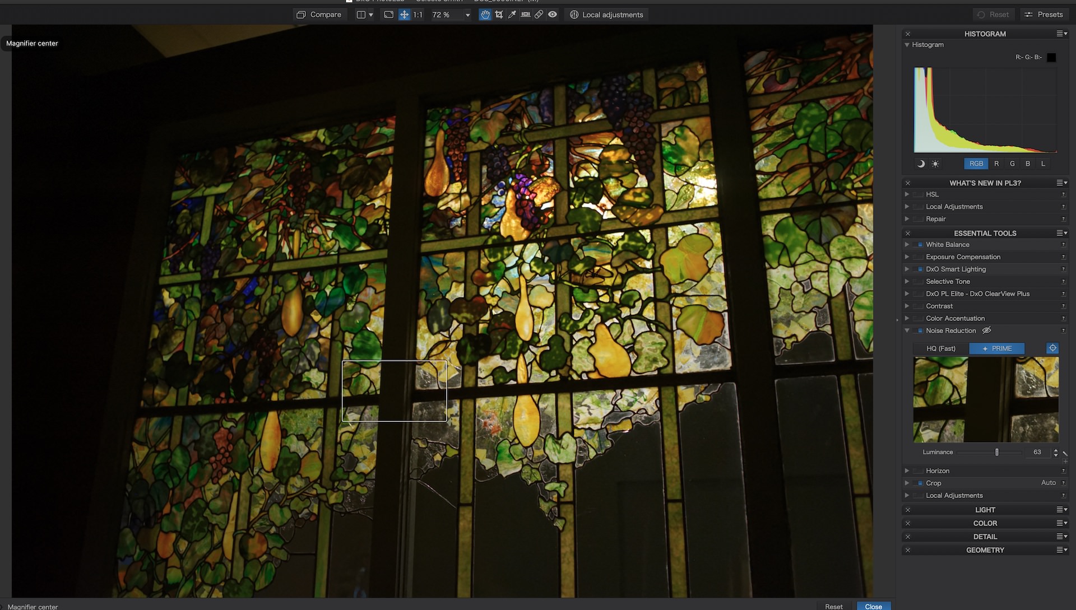Click the Luminance slider handle
The width and height of the screenshot is (1076, 610).
996,452
